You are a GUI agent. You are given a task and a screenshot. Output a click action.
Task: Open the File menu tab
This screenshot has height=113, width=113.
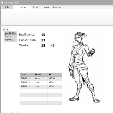click(7, 7)
